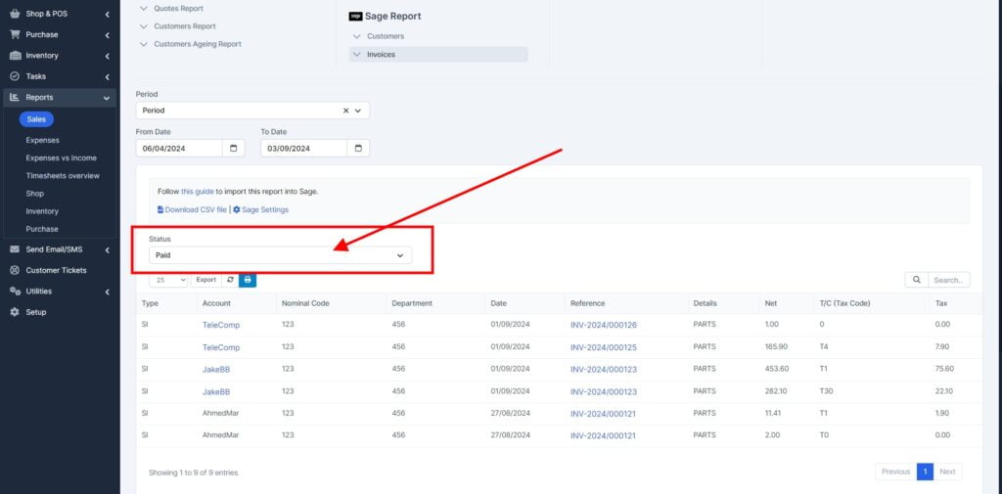Screen dimensions: 1002x494
Task: Select the Sales submenu item
Action: coord(36,119)
